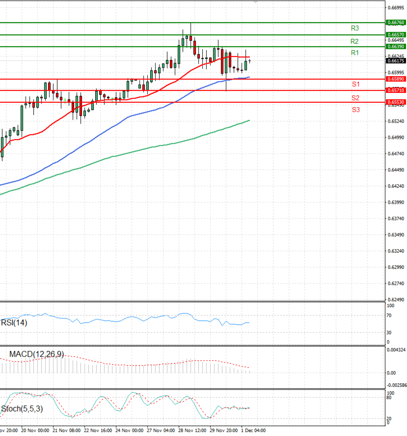
Task: Click the 21 Nov 08:00 time label
Action: 67,430
